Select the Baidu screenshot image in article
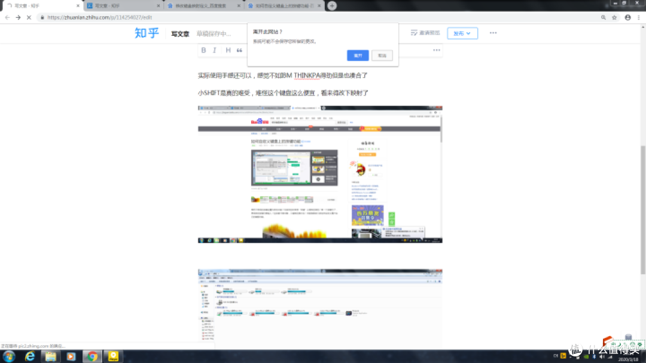 (320, 174)
